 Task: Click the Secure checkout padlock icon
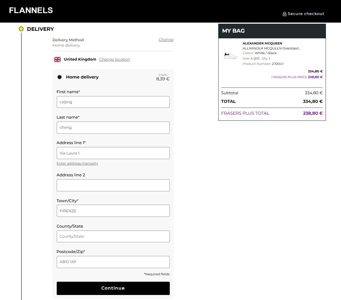point(284,14)
